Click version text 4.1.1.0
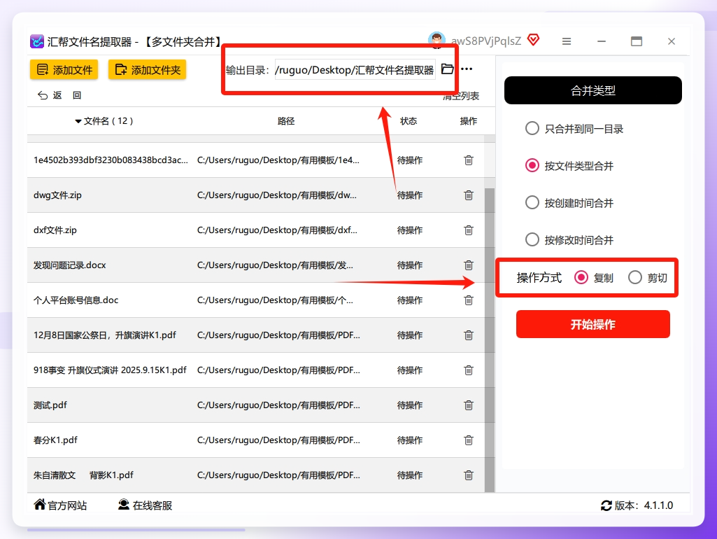This screenshot has width=717, height=539. click(x=658, y=505)
